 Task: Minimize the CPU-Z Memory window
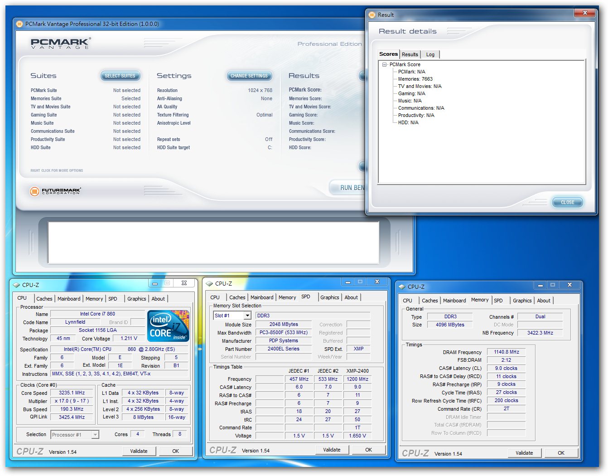(x=540, y=285)
